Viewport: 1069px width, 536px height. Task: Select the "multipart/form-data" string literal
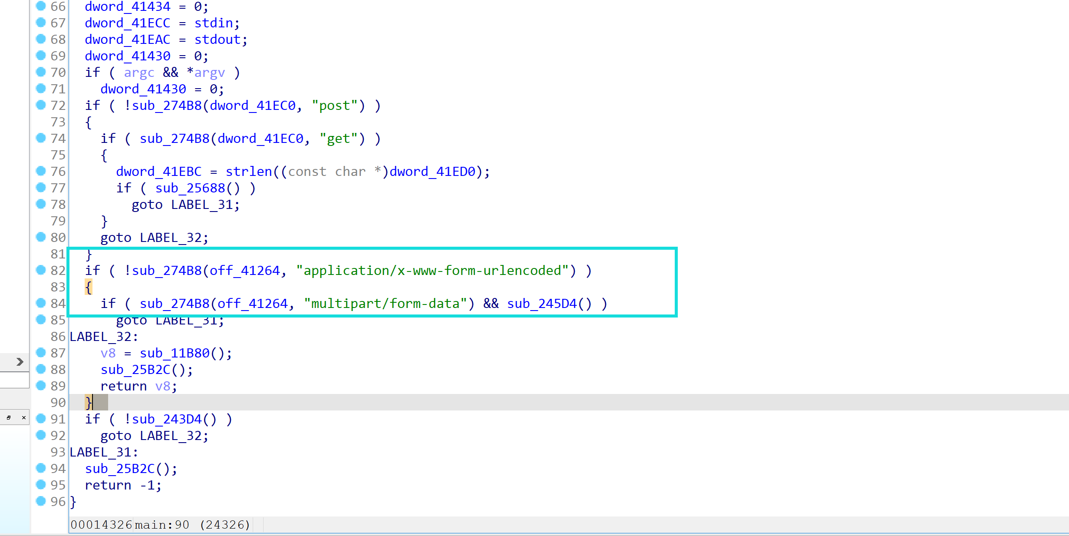click(x=386, y=304)
